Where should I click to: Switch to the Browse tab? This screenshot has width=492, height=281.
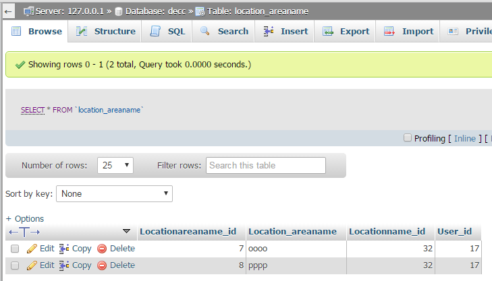coord(36,31)
